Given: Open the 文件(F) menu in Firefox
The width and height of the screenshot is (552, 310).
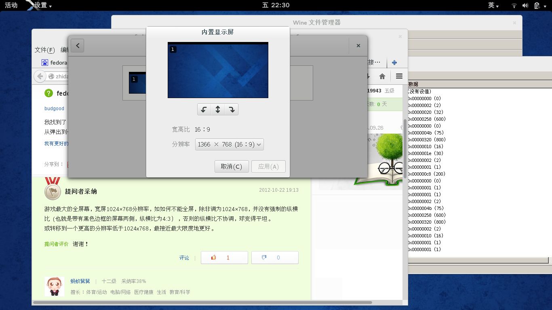Looking at the screenshot, I should [44, 50].
